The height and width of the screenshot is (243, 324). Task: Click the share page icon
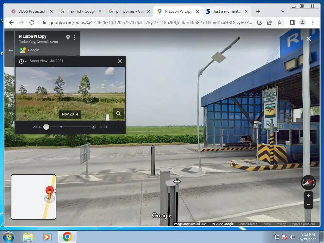click(270, 22)
